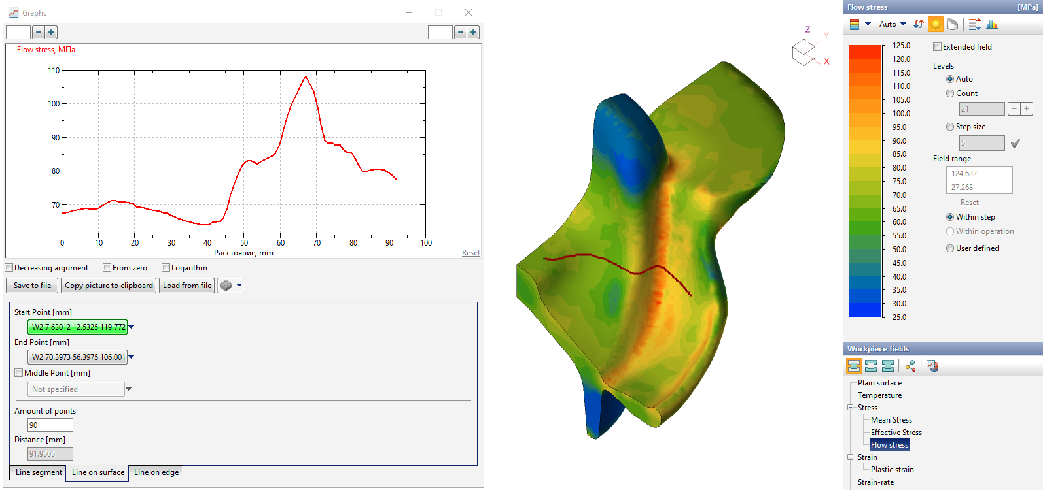Click the share nodes icon in Workpiece fields
The width and height of the screenshot is (1043, 490).
(910, 366)
